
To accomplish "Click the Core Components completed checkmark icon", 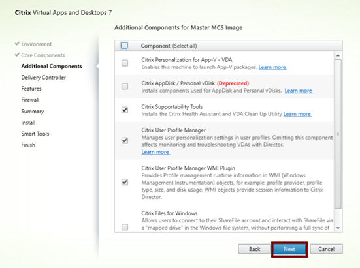I will [x=17, y=55].
